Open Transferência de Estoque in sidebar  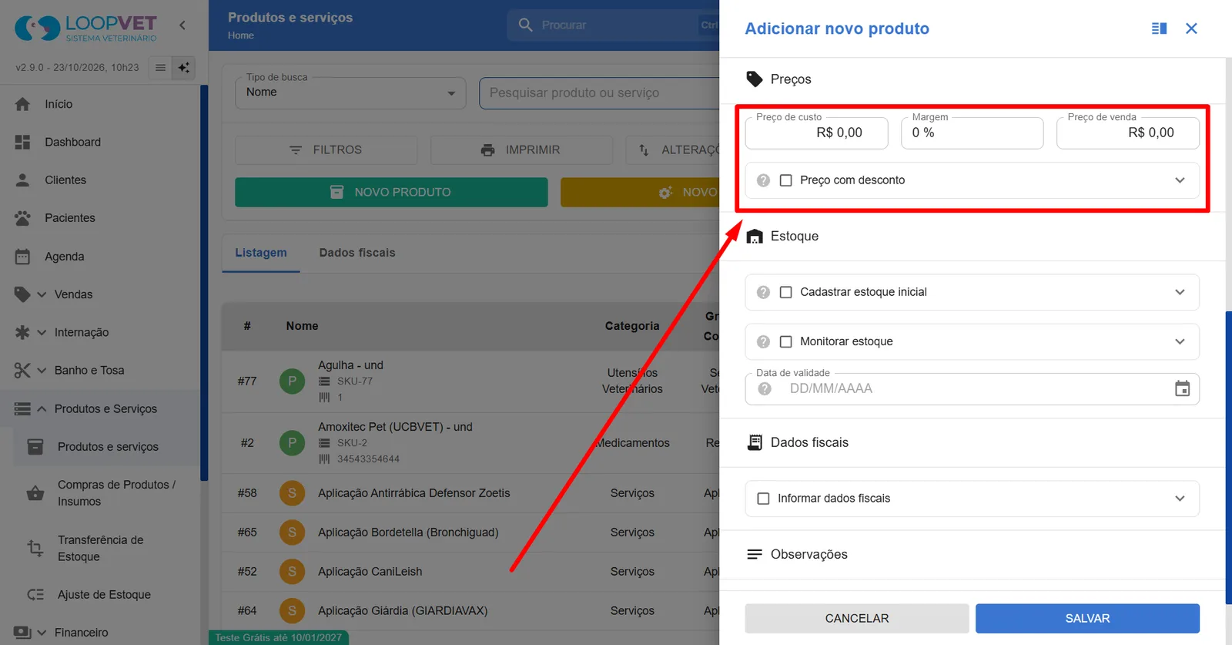100,548
